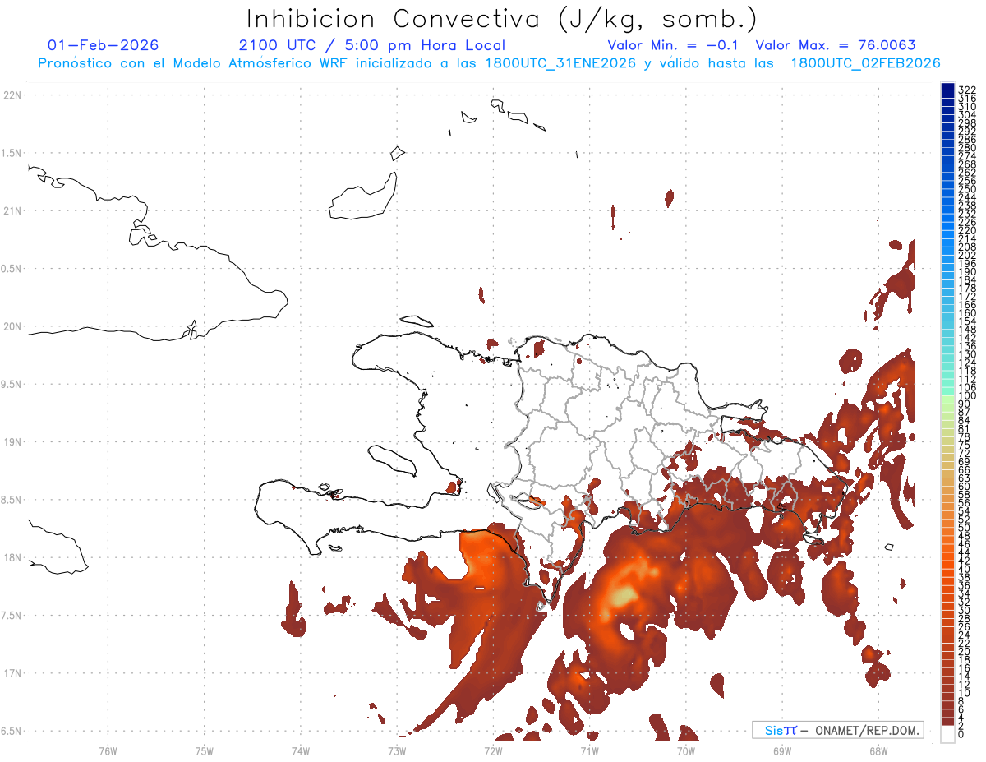Click the '75W' longitude label
The height and width of the screenshot is (762, 986).
[x=205, y=750]
